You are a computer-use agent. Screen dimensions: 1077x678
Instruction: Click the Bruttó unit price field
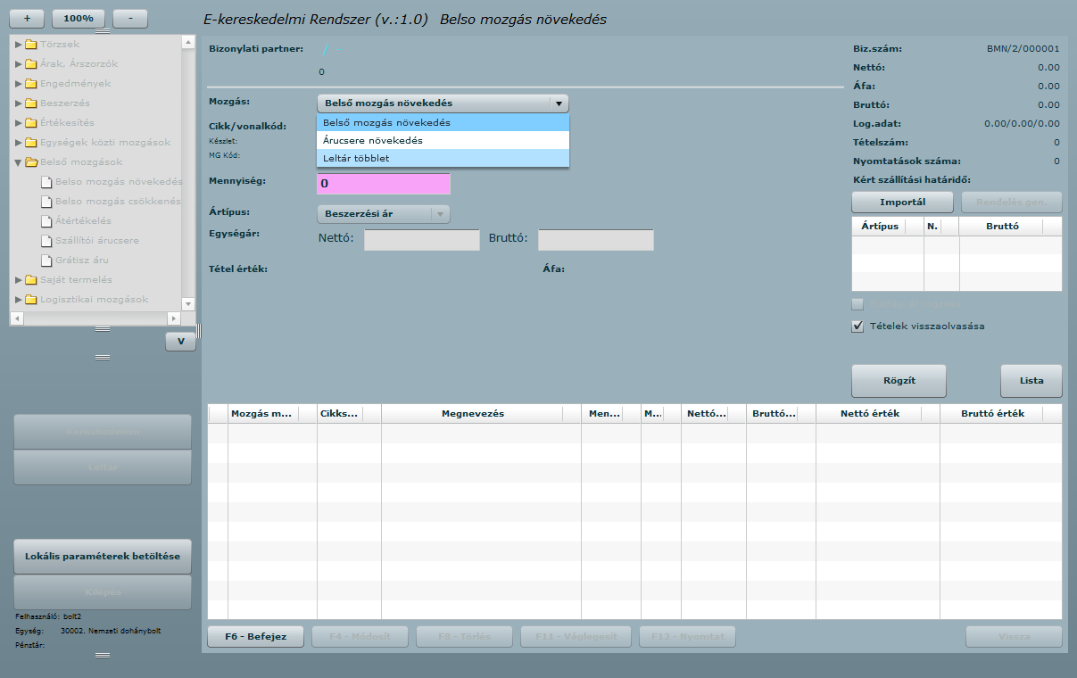[x=596, y=240]
